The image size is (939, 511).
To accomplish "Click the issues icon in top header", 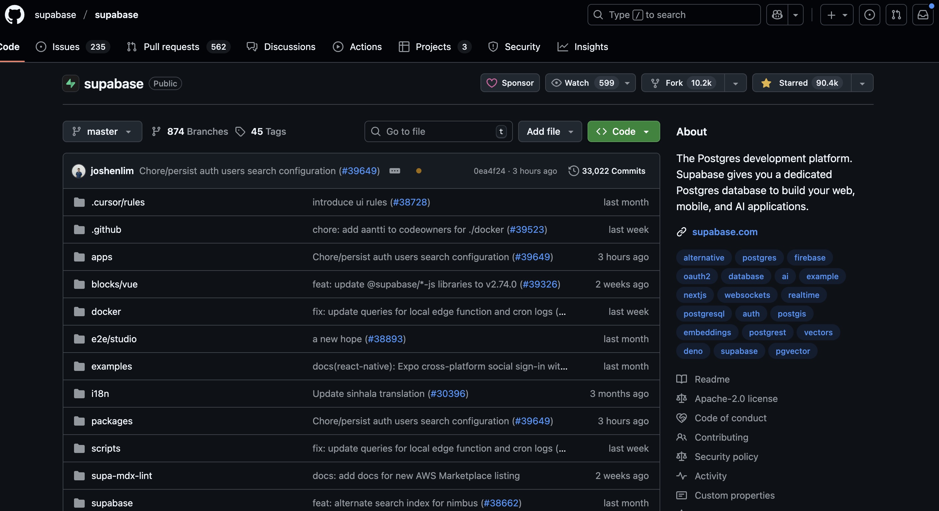I will tap(869, 15).
